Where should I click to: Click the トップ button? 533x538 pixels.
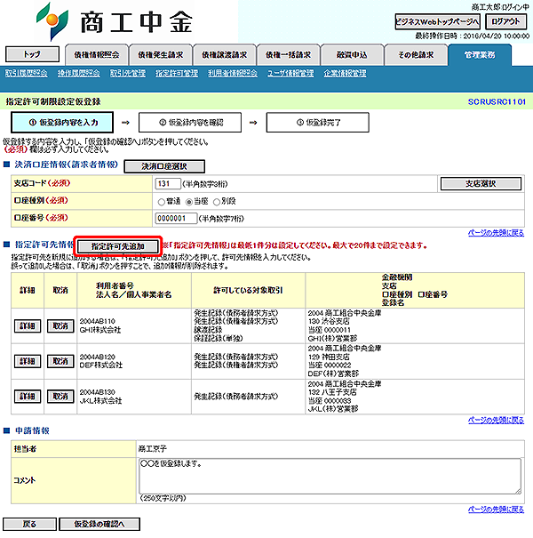[x=32, y=54]
